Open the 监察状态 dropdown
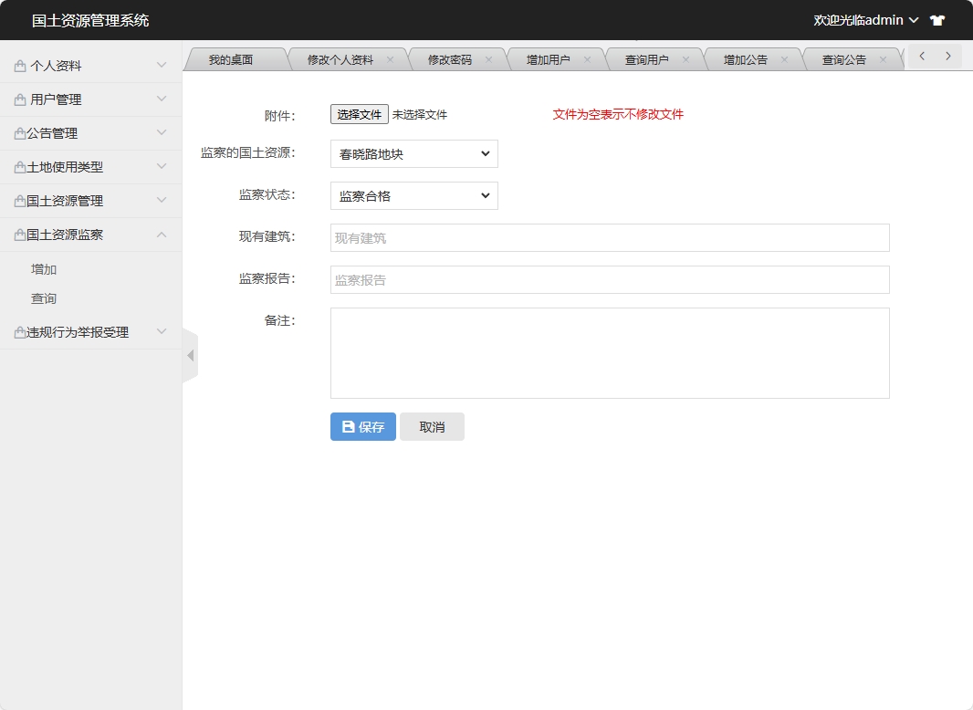Image resolution: width=973 pixels, height=710 pixels. (413, 196)
